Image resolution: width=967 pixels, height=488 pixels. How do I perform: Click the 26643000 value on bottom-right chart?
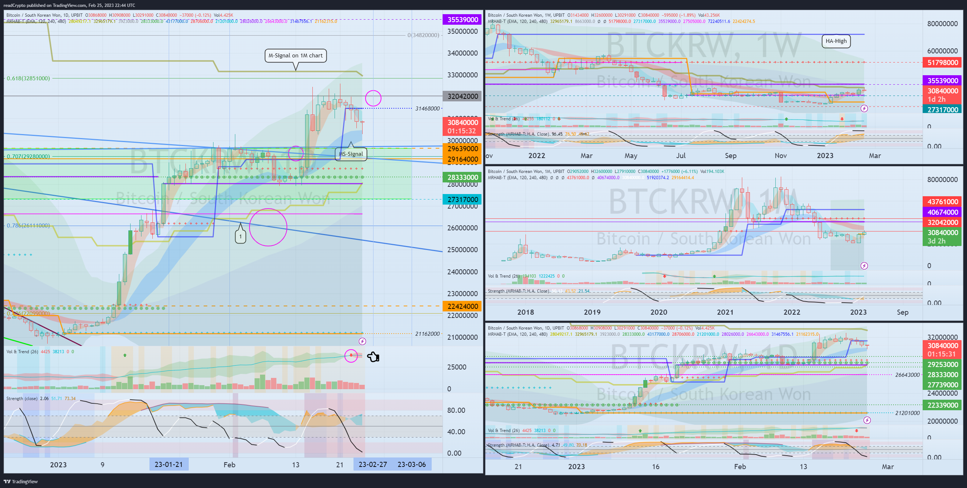coord(907,375)
